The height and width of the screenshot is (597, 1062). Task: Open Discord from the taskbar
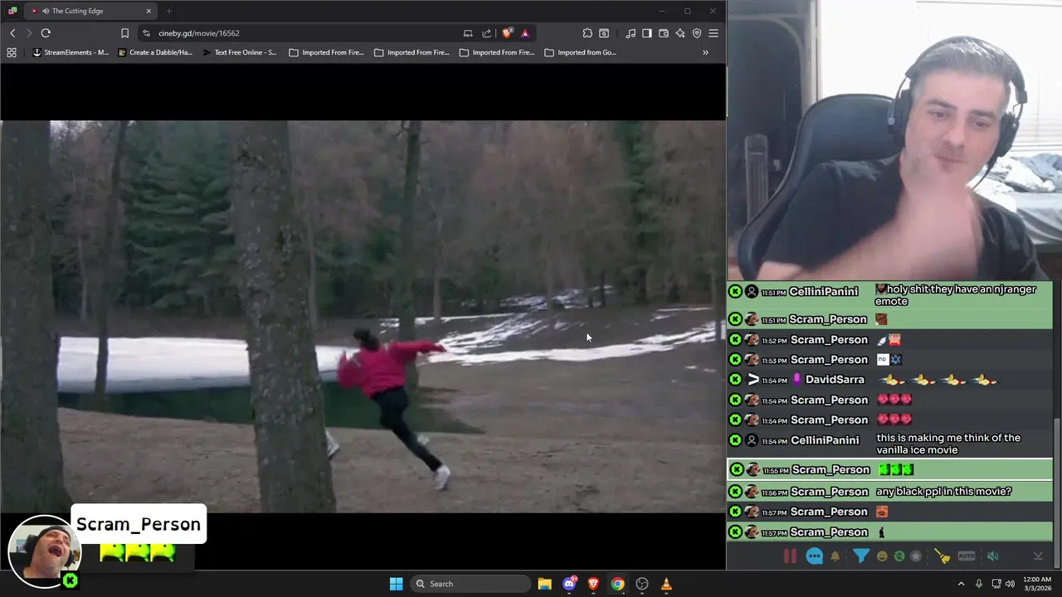(x=569, y=584)
